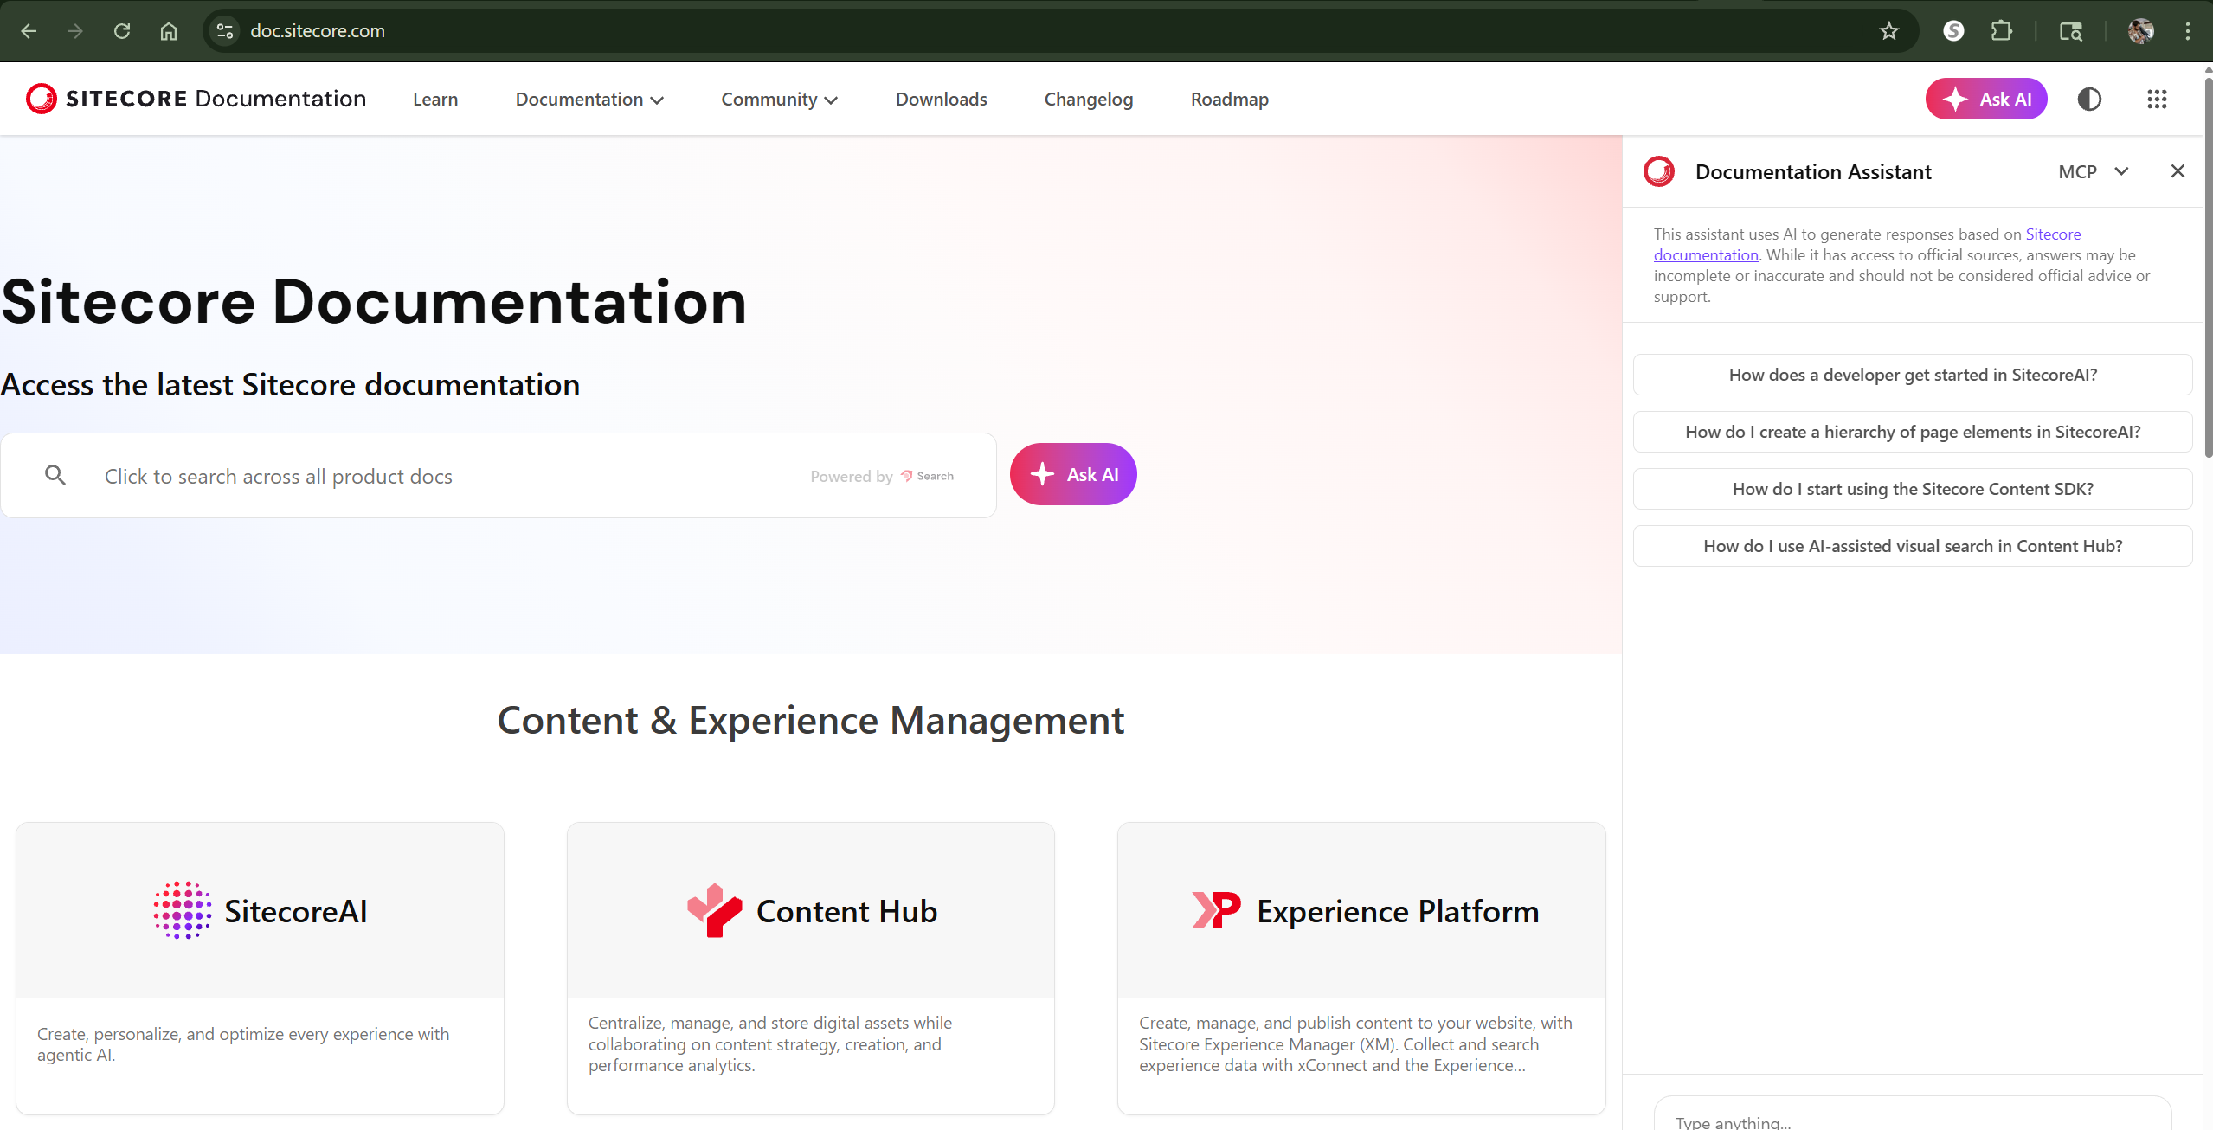Click Experience Platform card description text
Image resolution: width=2213 pixels, height=1130 pixels.
(1355, 1044)
